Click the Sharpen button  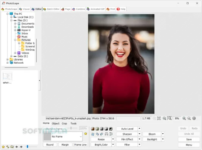pyautogui.click(x=127, y=134)
